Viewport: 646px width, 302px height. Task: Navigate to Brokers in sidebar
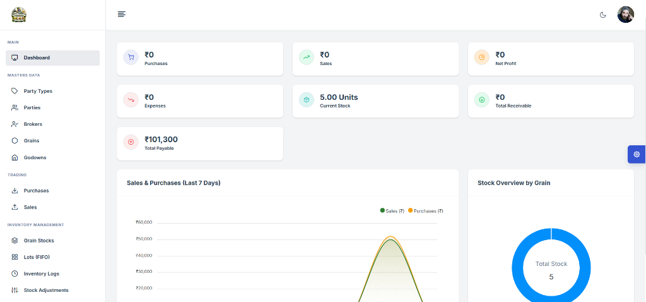(x=53, y=124)
